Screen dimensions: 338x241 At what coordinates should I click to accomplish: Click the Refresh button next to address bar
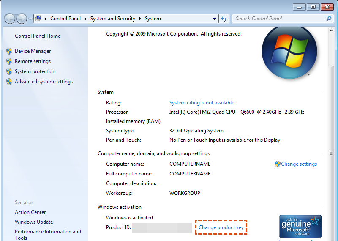coord(224,19)
